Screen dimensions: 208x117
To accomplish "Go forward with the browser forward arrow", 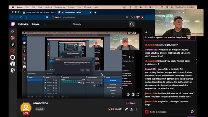I will tap(17, 17).
